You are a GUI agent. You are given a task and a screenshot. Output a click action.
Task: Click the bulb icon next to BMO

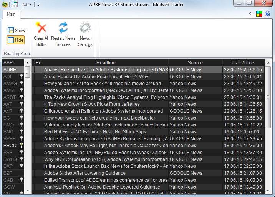(x=22, y=125)
